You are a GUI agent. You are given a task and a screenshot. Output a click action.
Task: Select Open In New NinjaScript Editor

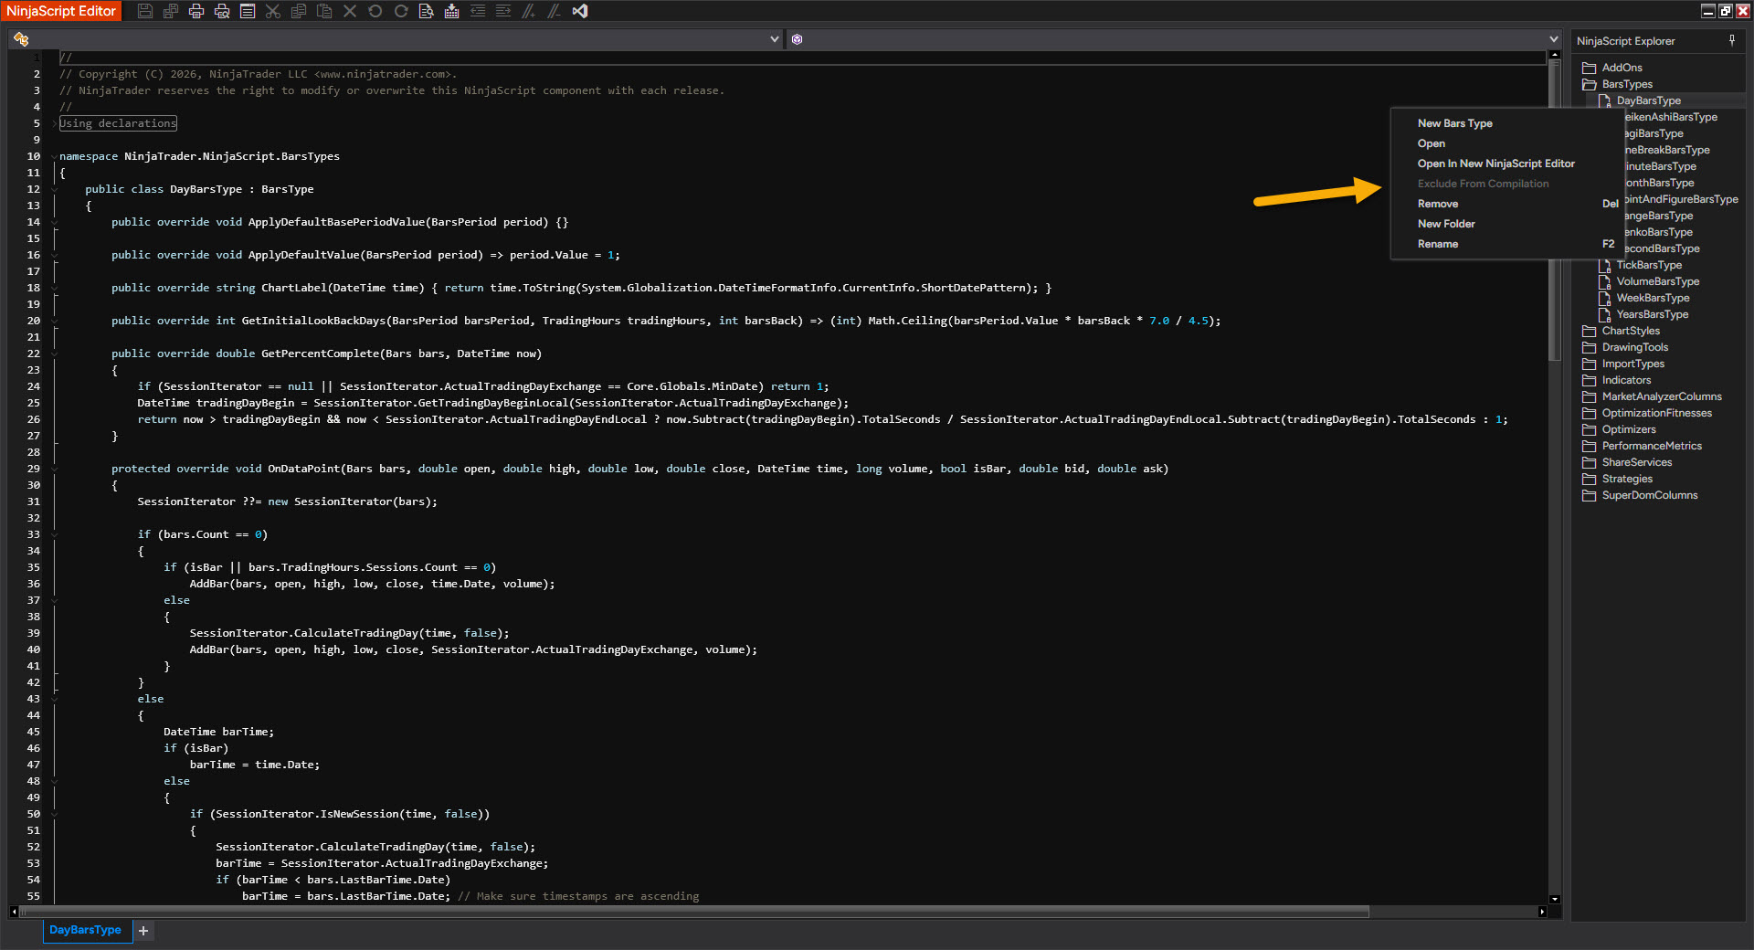1506,164
